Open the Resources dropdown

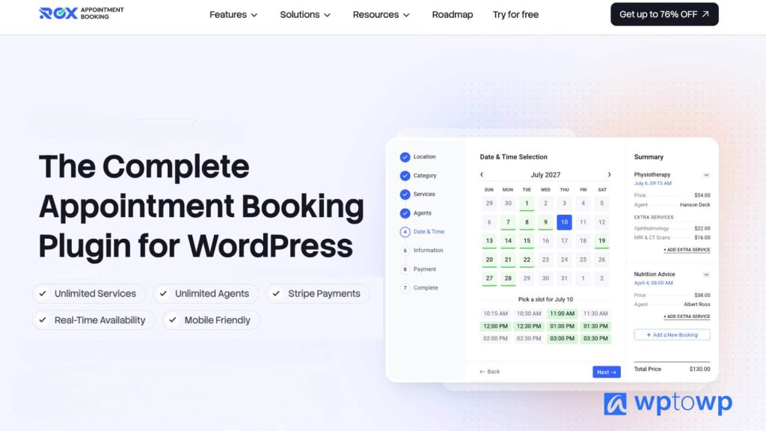381,15
